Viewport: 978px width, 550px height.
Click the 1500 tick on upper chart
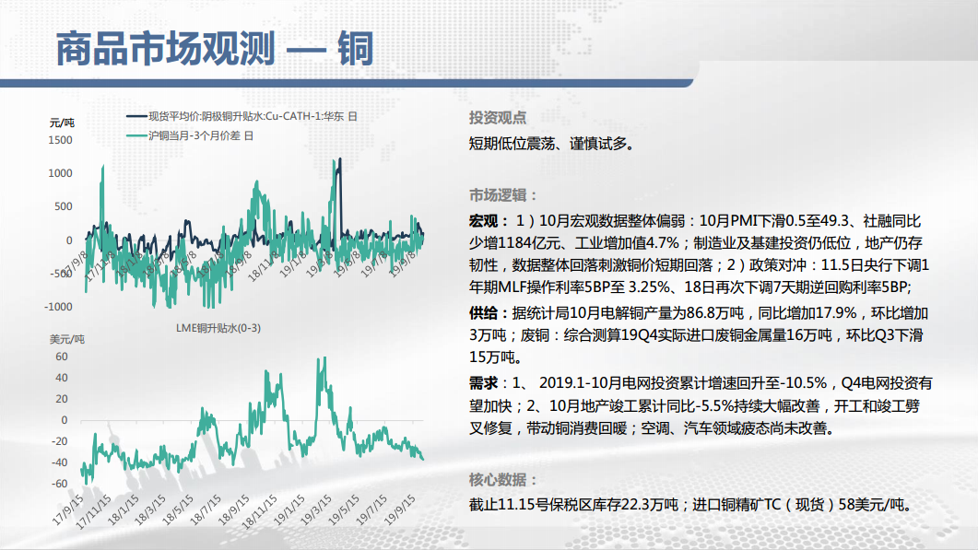click(60, 140)
